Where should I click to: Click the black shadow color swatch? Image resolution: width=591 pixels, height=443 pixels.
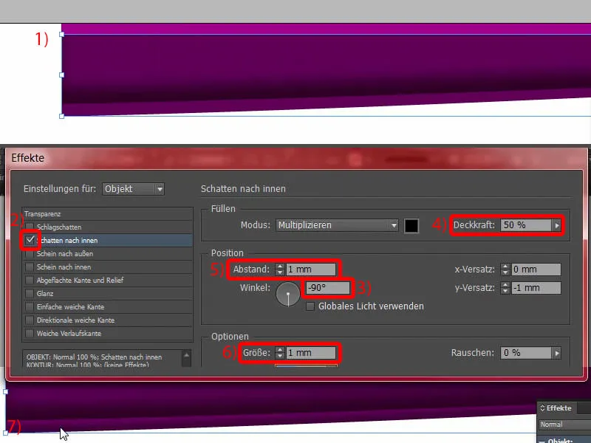411,226
